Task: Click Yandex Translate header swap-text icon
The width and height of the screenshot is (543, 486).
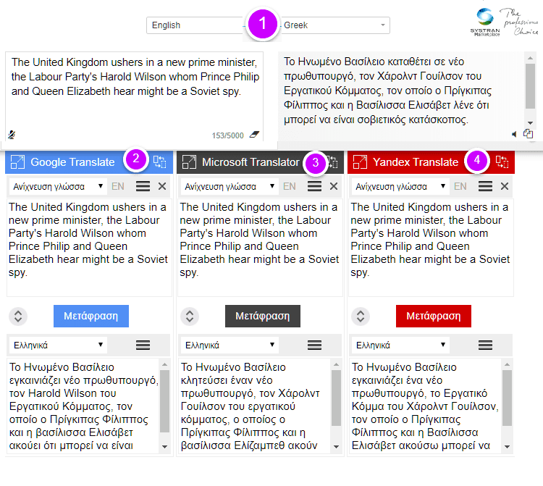Action: coord(502,162)
